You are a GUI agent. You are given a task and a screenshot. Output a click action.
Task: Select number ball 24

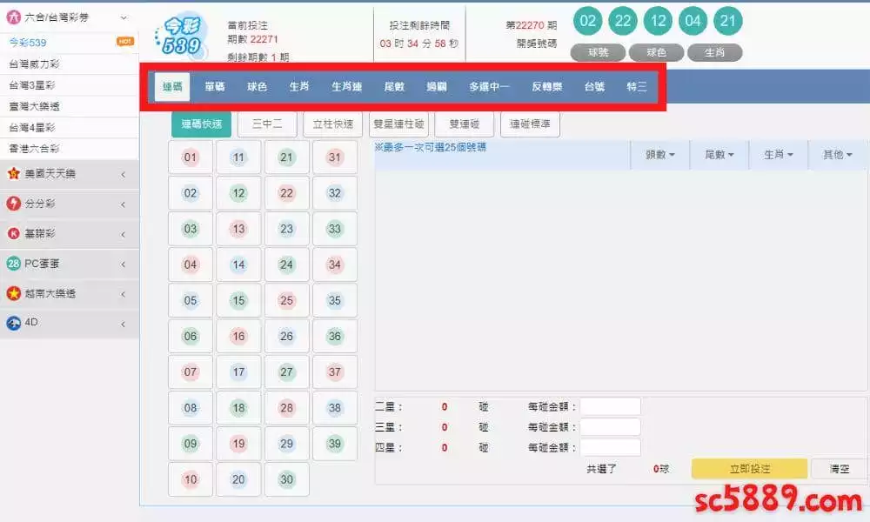286,264
